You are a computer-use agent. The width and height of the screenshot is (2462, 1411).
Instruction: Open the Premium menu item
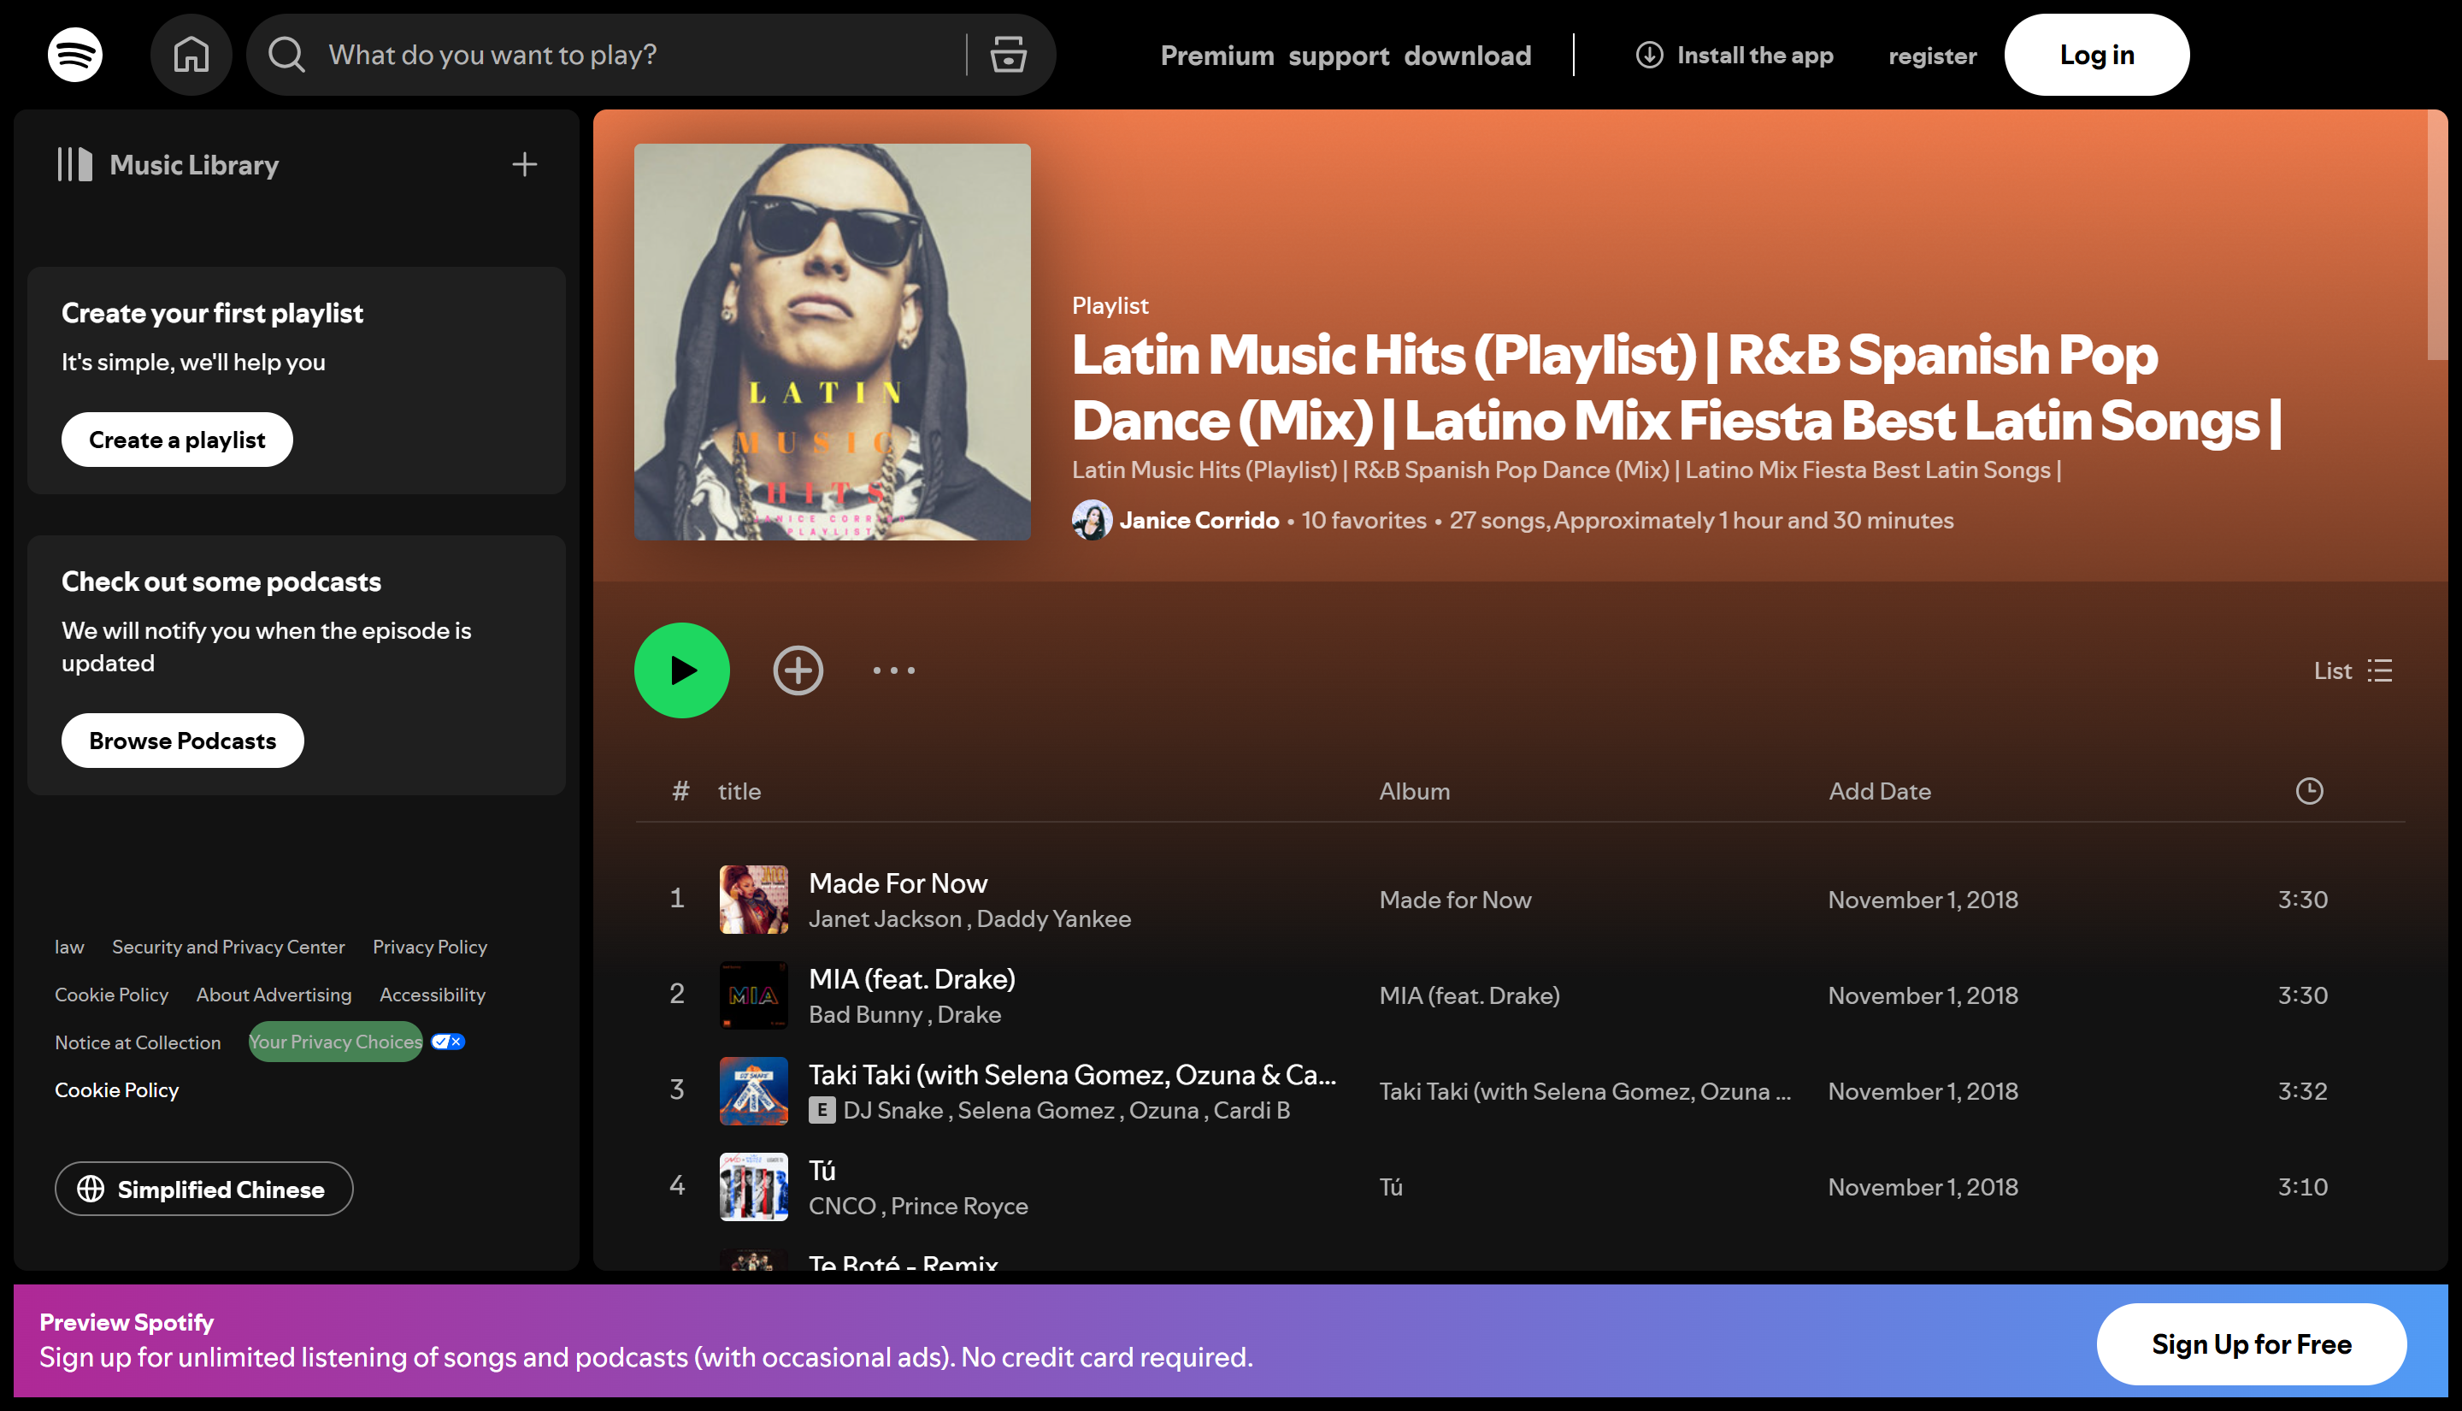1217,54
